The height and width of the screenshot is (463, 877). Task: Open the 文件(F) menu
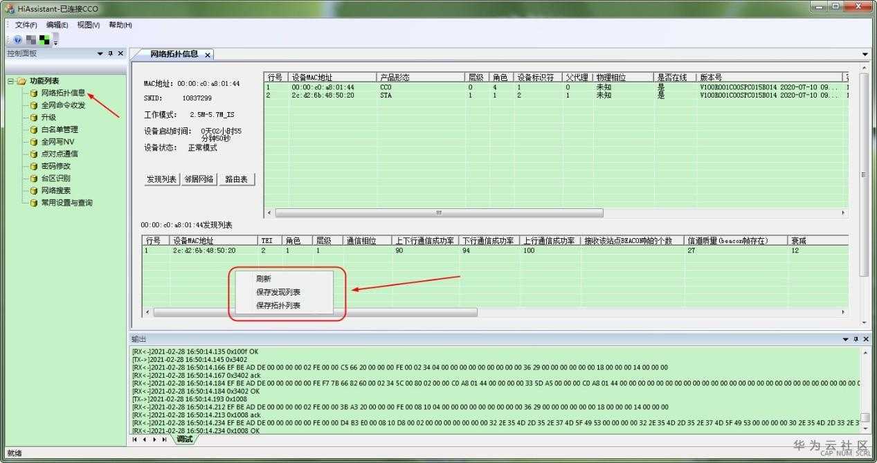pyautogui.click(x=26, y=25)
